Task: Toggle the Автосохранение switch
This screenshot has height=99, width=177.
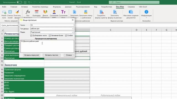Action: coord(19,2)
